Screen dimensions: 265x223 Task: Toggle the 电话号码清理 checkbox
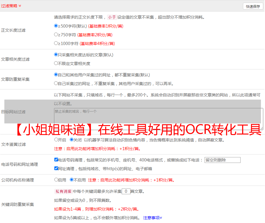(56, 160)
